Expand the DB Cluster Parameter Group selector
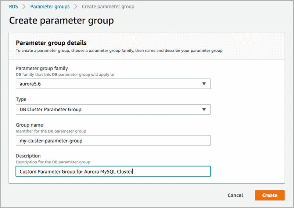The width and height of the screenshot is (294, 208). click(x=110, y=109)
